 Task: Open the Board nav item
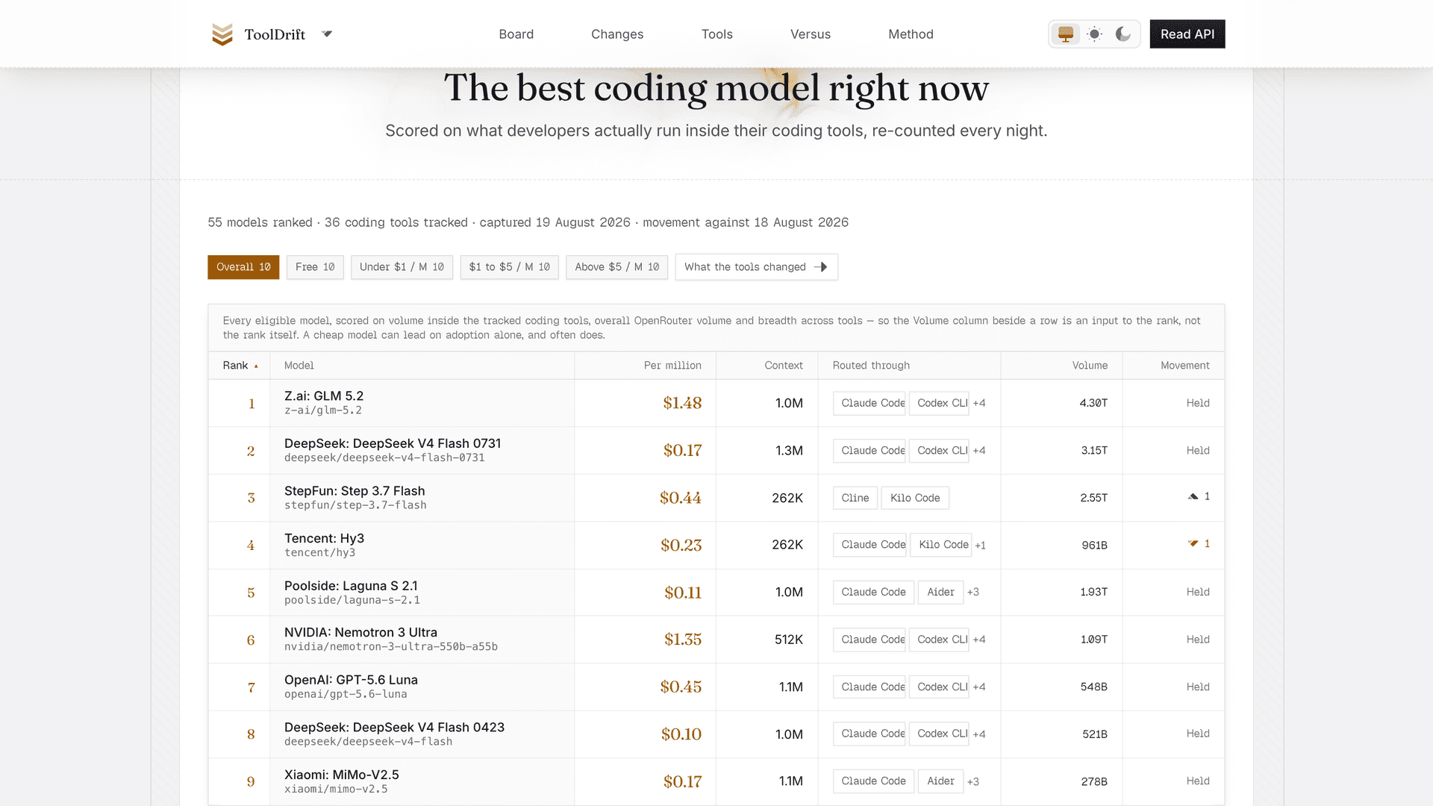click(x=516, y=34)
